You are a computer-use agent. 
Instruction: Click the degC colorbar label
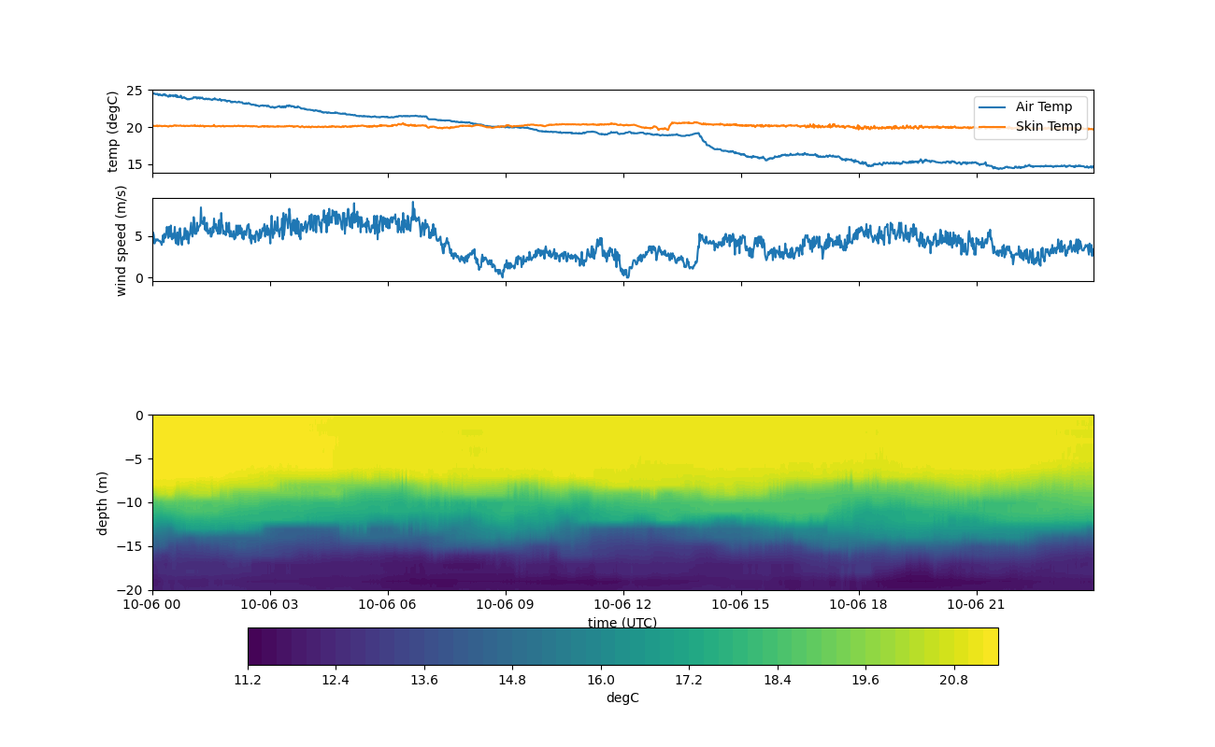tap(622, 698)
